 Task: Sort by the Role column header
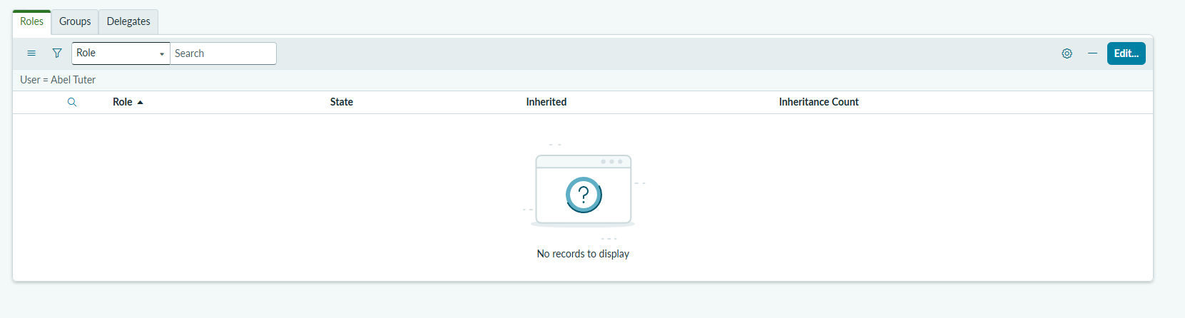123,102
